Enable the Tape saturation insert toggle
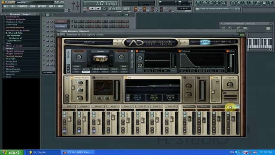275x155 pixels. (185, 77)
